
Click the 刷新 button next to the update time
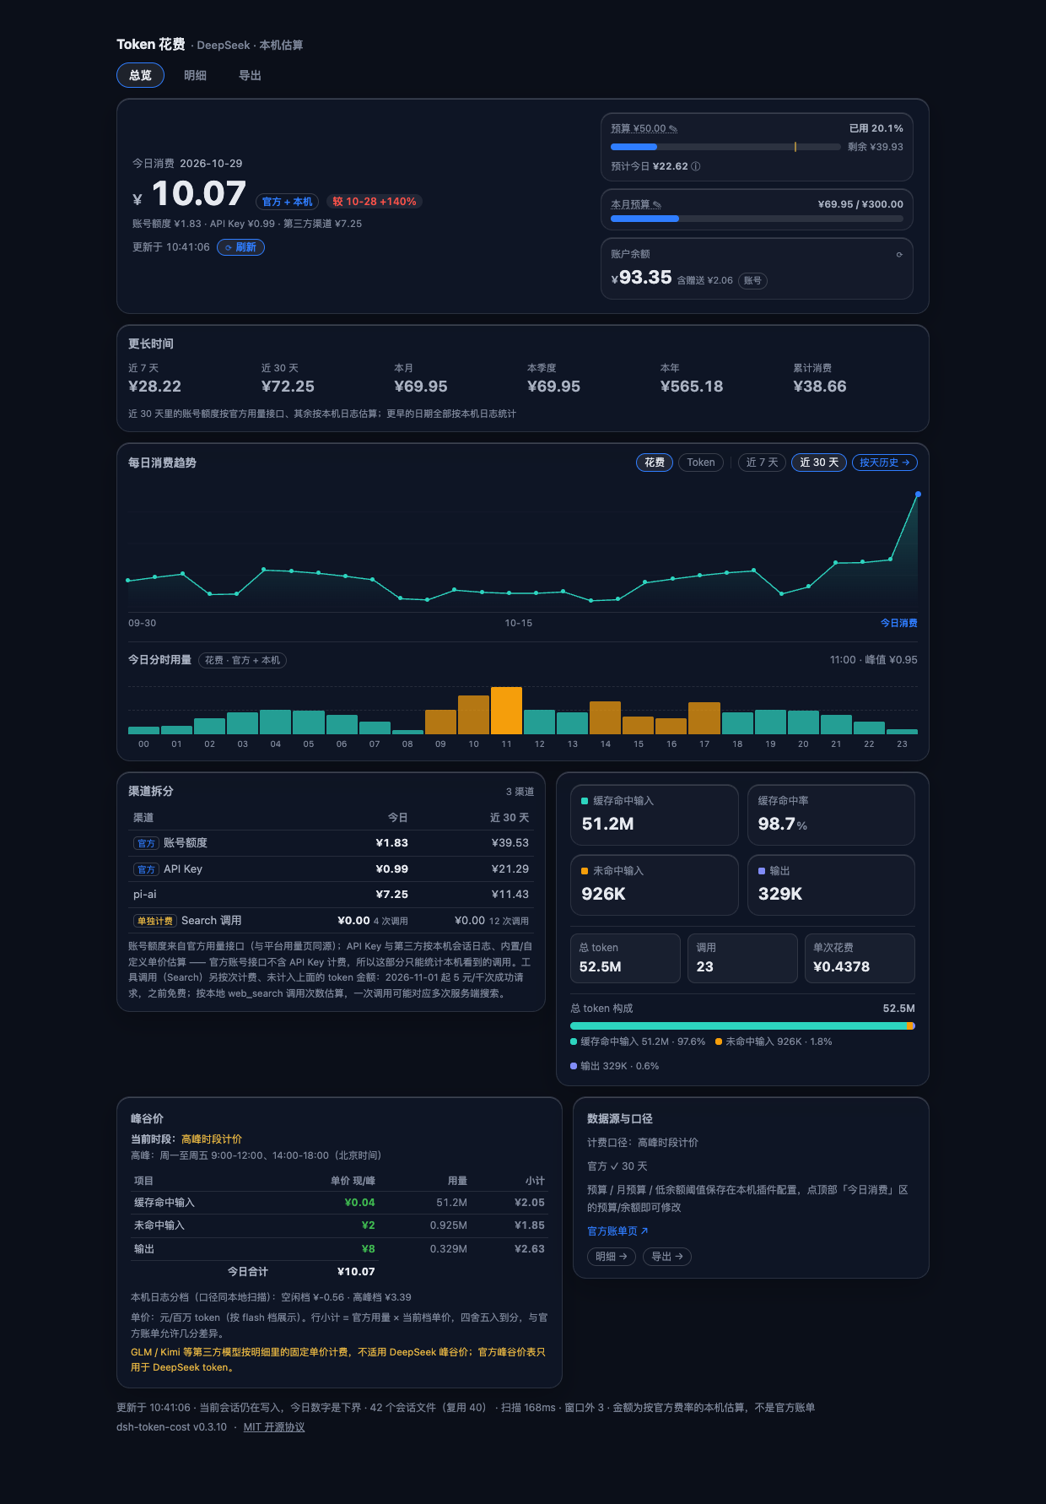[x=240, y=247]
